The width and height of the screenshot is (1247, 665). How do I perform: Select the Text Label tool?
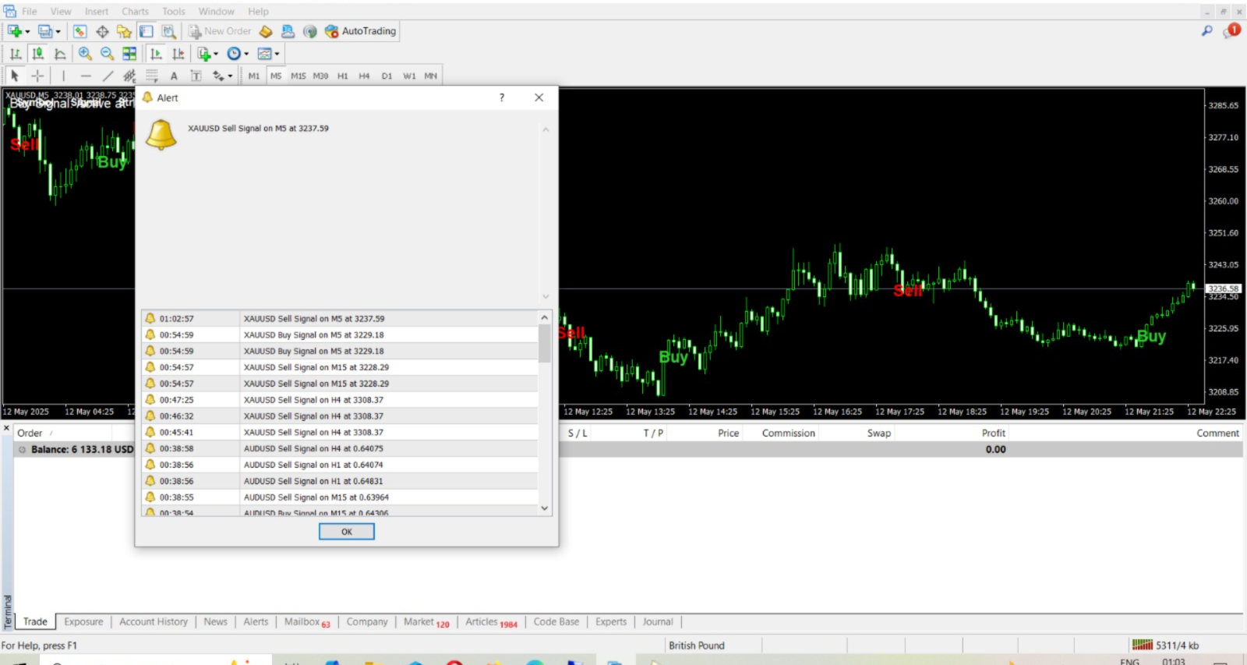pos(196,76)
